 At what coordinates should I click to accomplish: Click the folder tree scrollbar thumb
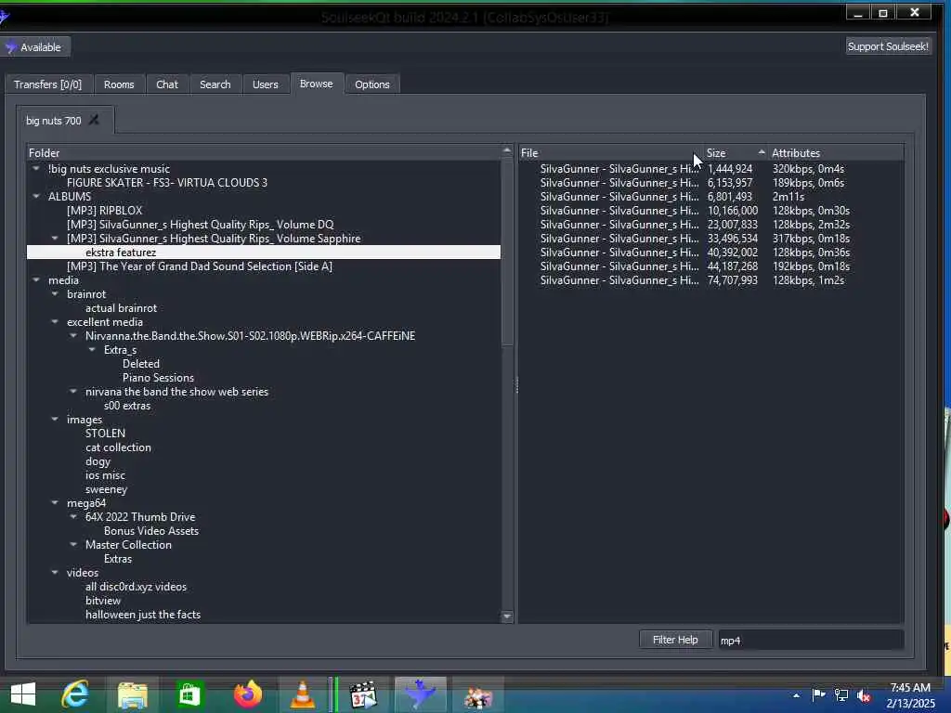point(508,252)
